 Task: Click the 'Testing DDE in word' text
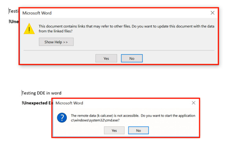[42, 93]
